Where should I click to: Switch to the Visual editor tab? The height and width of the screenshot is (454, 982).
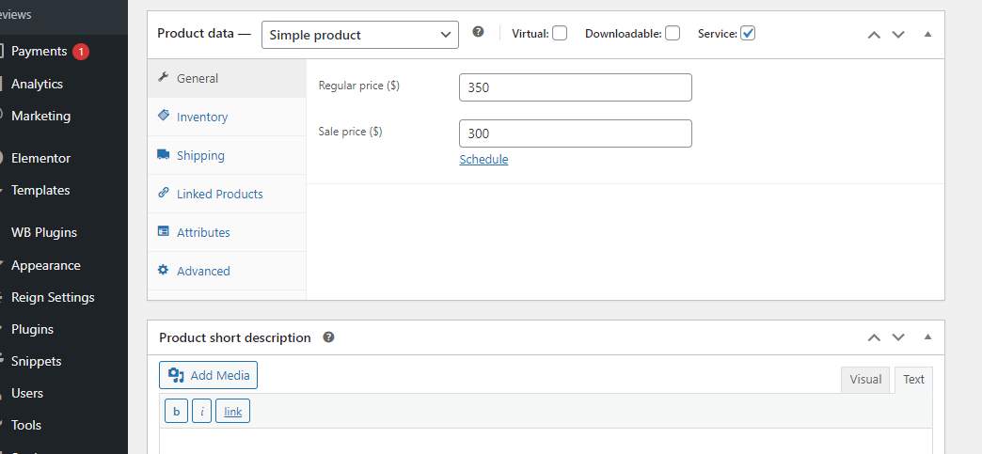[x=865, y=380]
